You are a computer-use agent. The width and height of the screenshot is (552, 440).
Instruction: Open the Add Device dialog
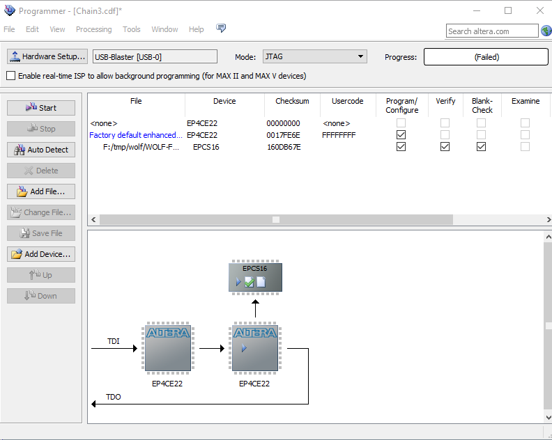pyautogui.click(x=41, y=254)
